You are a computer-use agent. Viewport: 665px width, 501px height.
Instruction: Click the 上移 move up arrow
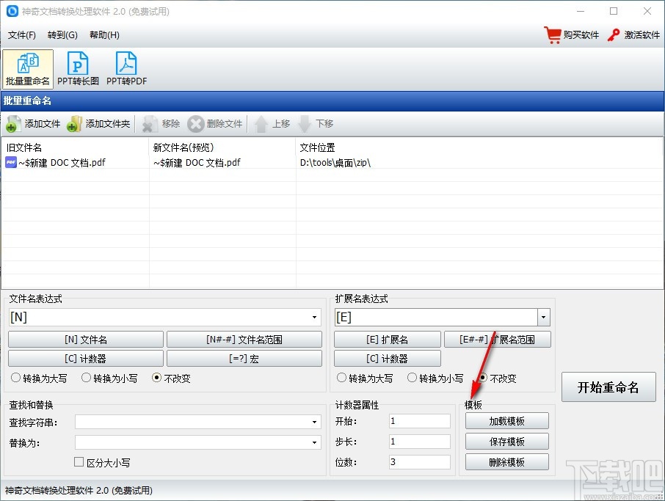coord(261,124)
